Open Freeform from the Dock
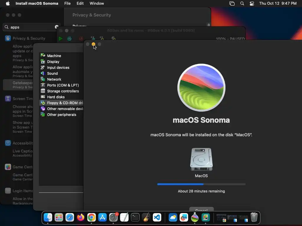 [184, 217]
